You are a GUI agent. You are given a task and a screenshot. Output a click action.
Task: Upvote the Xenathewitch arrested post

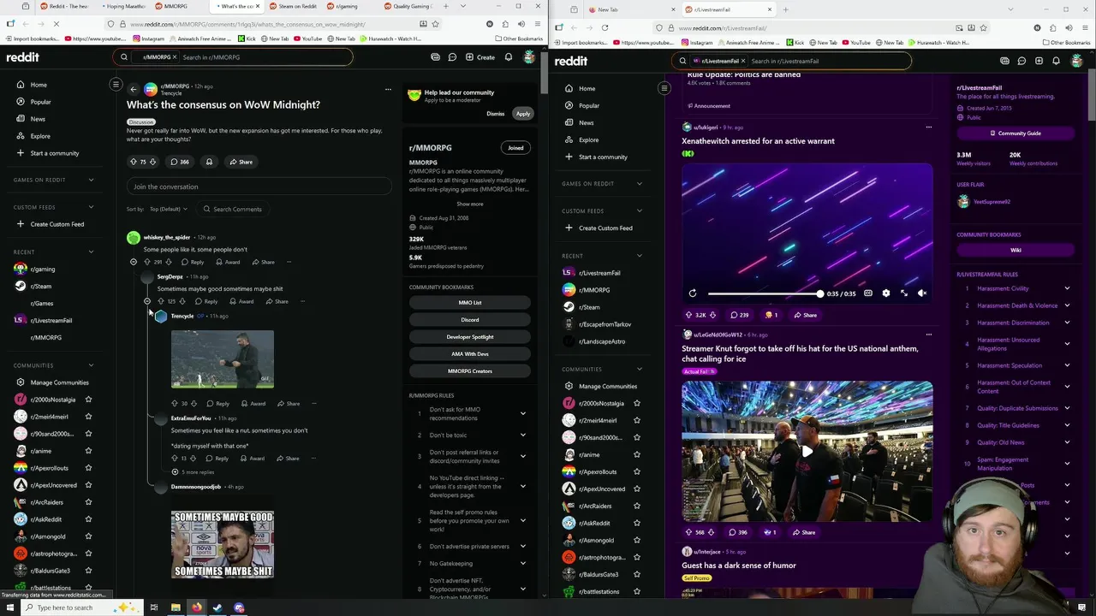point(688,315)
